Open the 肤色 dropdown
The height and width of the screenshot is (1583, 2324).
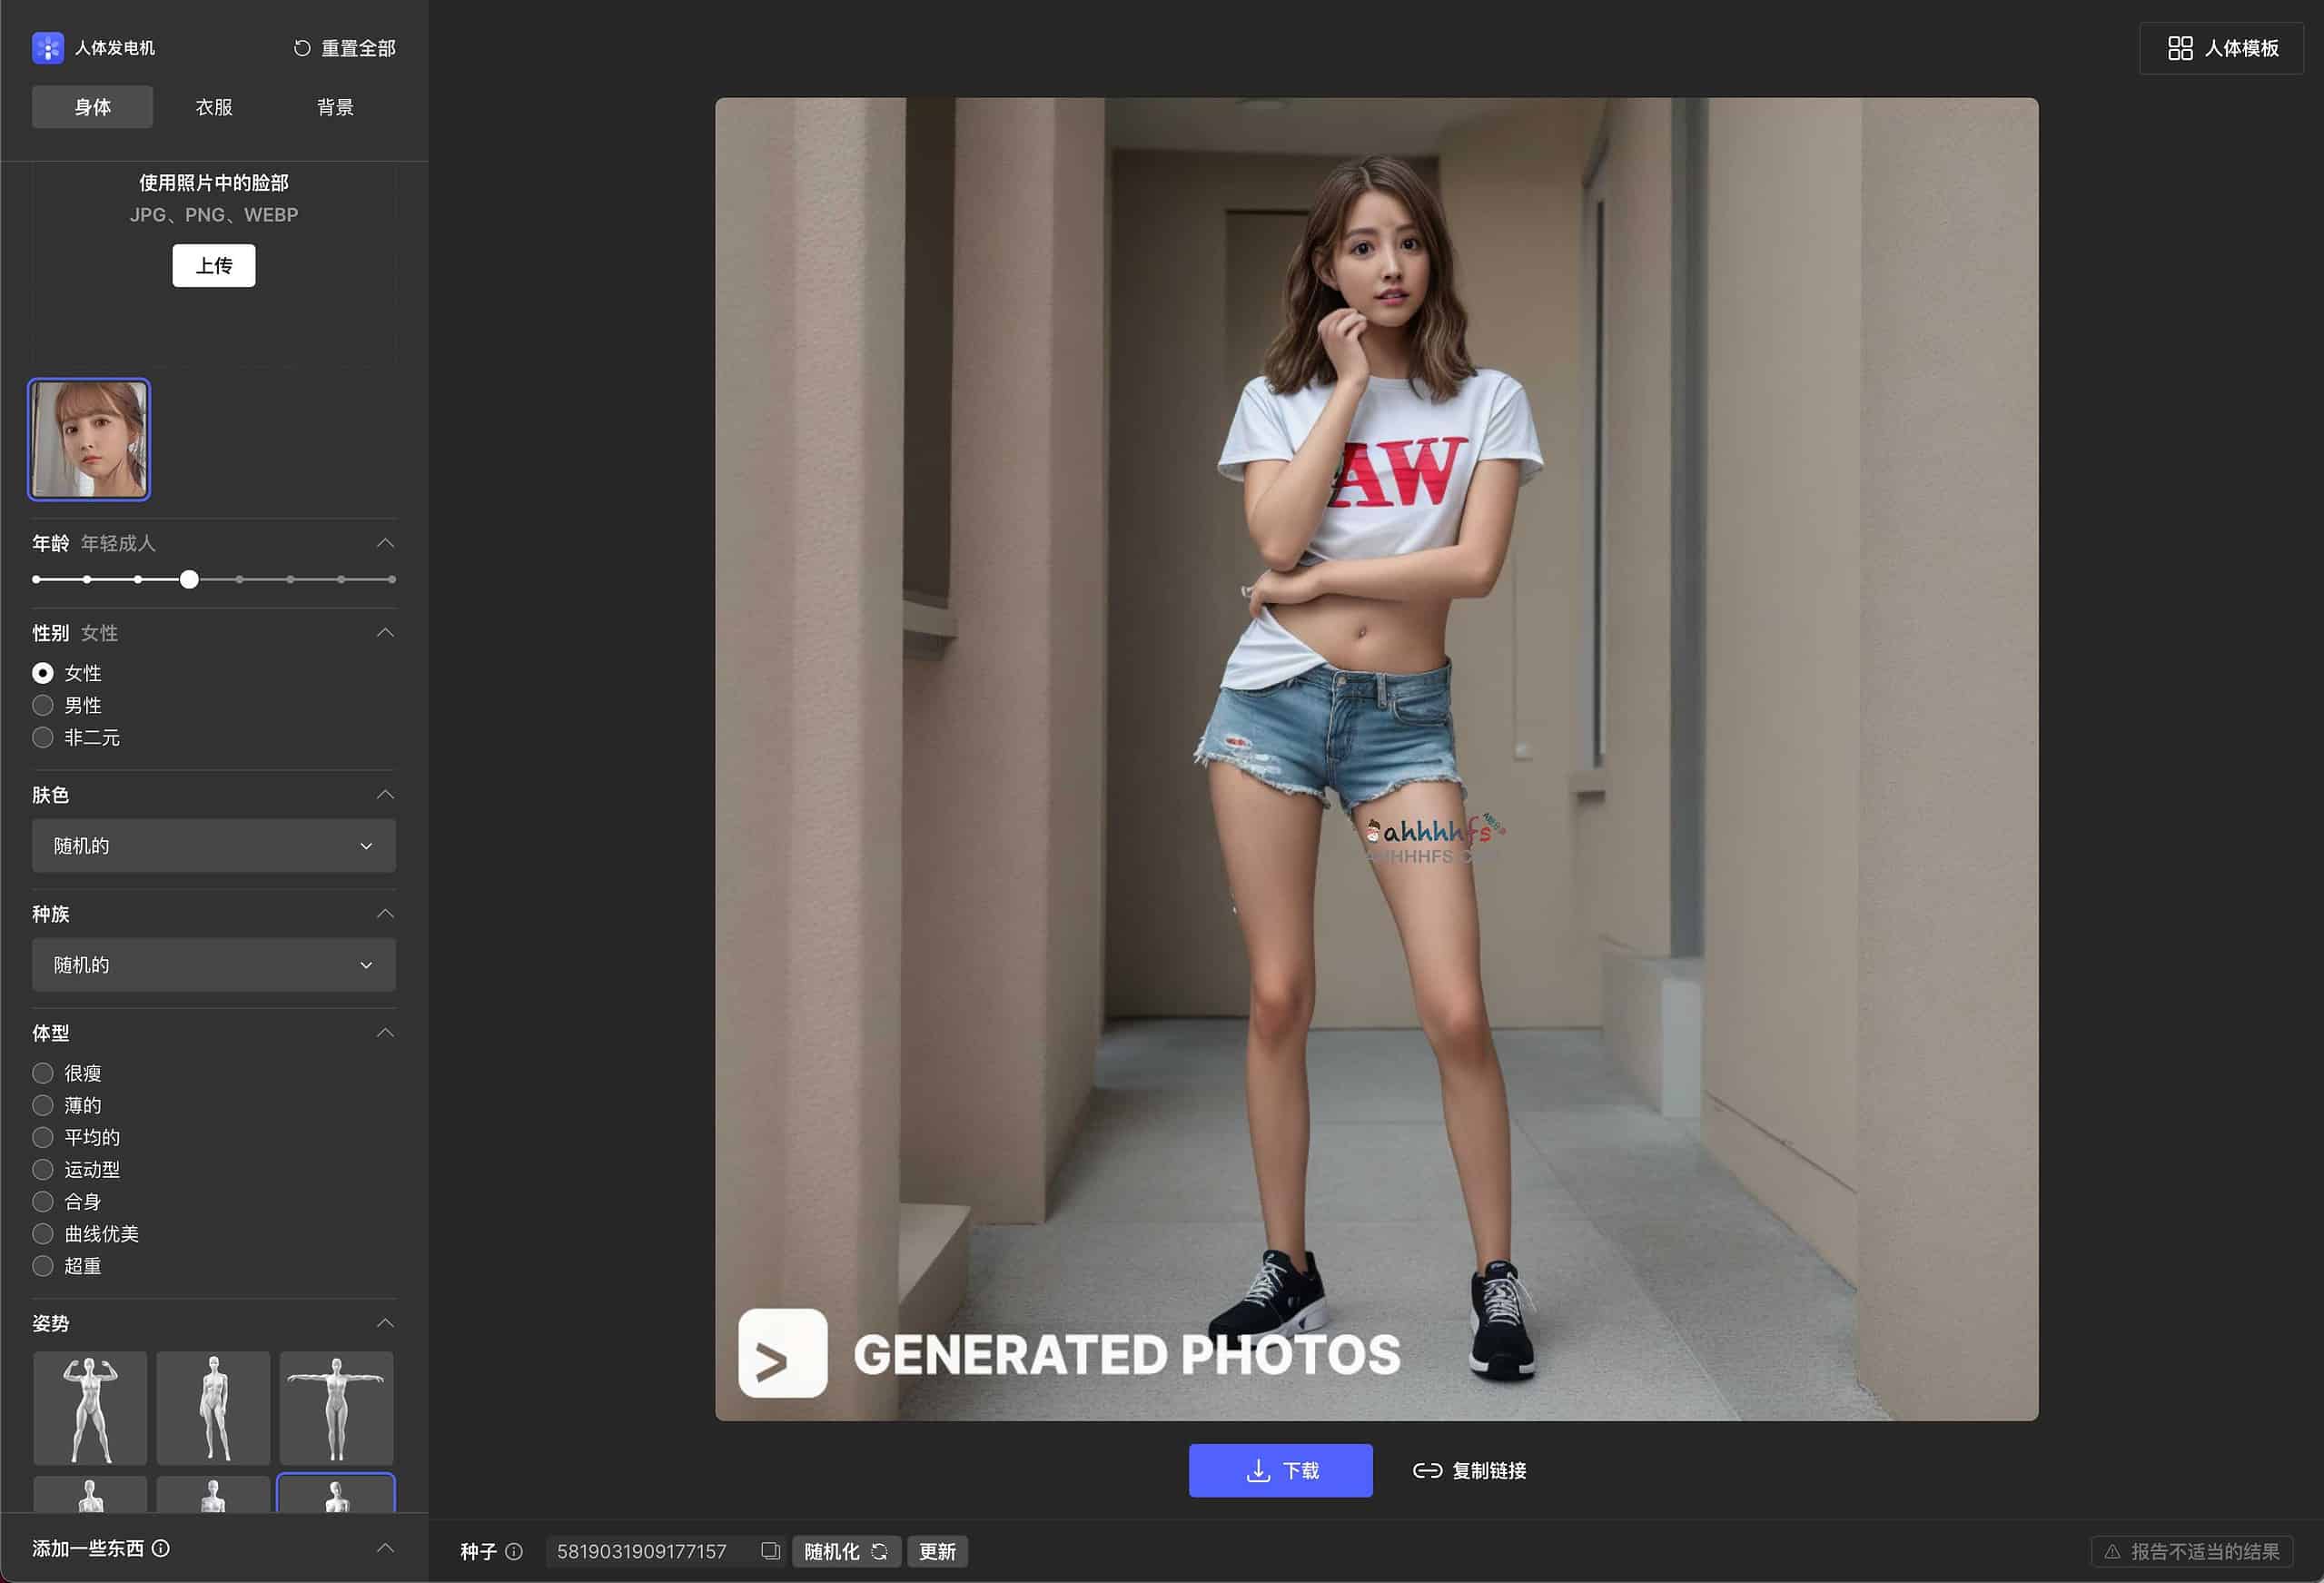(x=213, y=846)
